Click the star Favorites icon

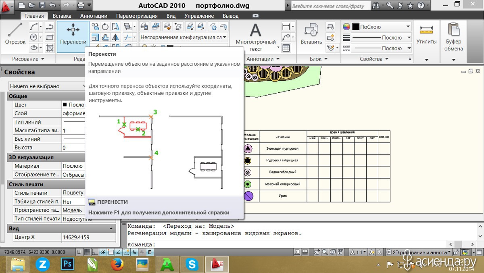point(410,6)
